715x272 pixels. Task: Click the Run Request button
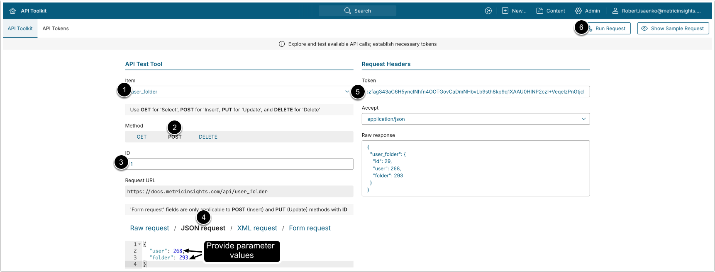(610, 29)
